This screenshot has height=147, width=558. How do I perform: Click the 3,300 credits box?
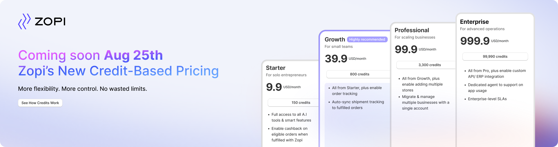point(426,65)
